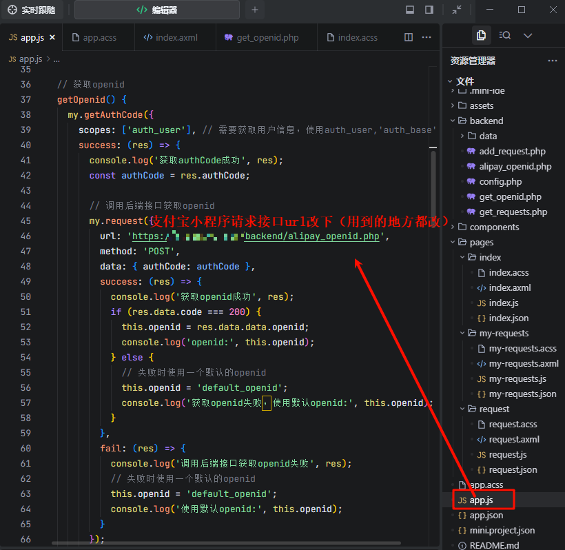
Task: Toggle the right sidebar layout icon
Action: point(429,10)
